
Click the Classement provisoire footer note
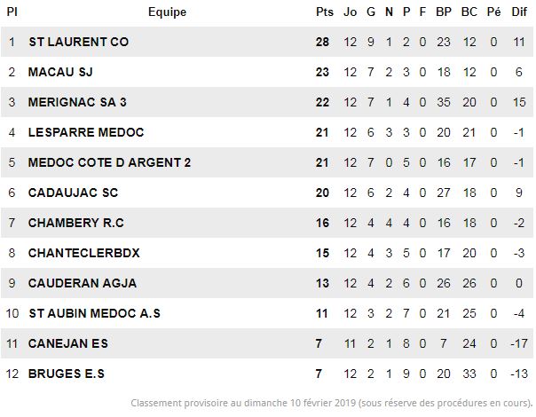(x=332, y=403)
